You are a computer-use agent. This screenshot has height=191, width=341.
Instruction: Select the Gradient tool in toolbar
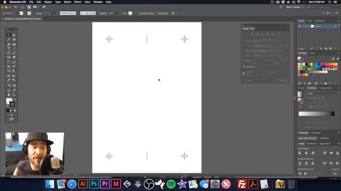click(14, 76)
